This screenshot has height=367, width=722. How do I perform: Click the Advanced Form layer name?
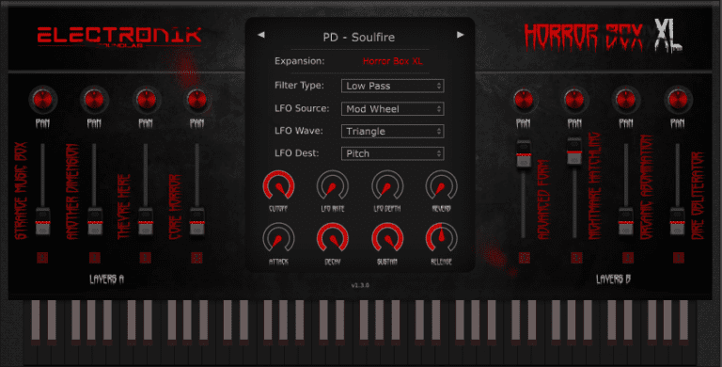click(x=543, y=199)
